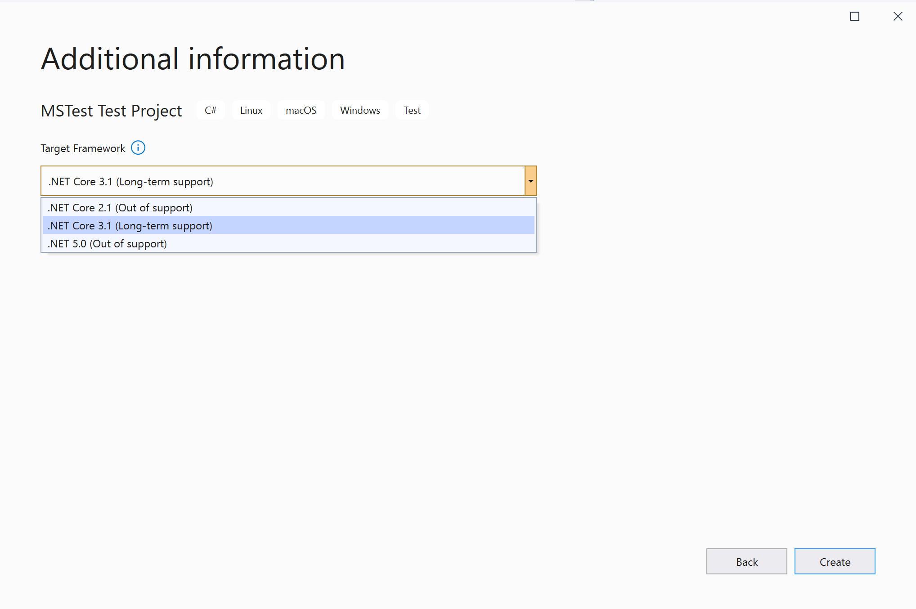Maximize the dialog window
This screenshot has width=916, height=609.
click(855, 16)
